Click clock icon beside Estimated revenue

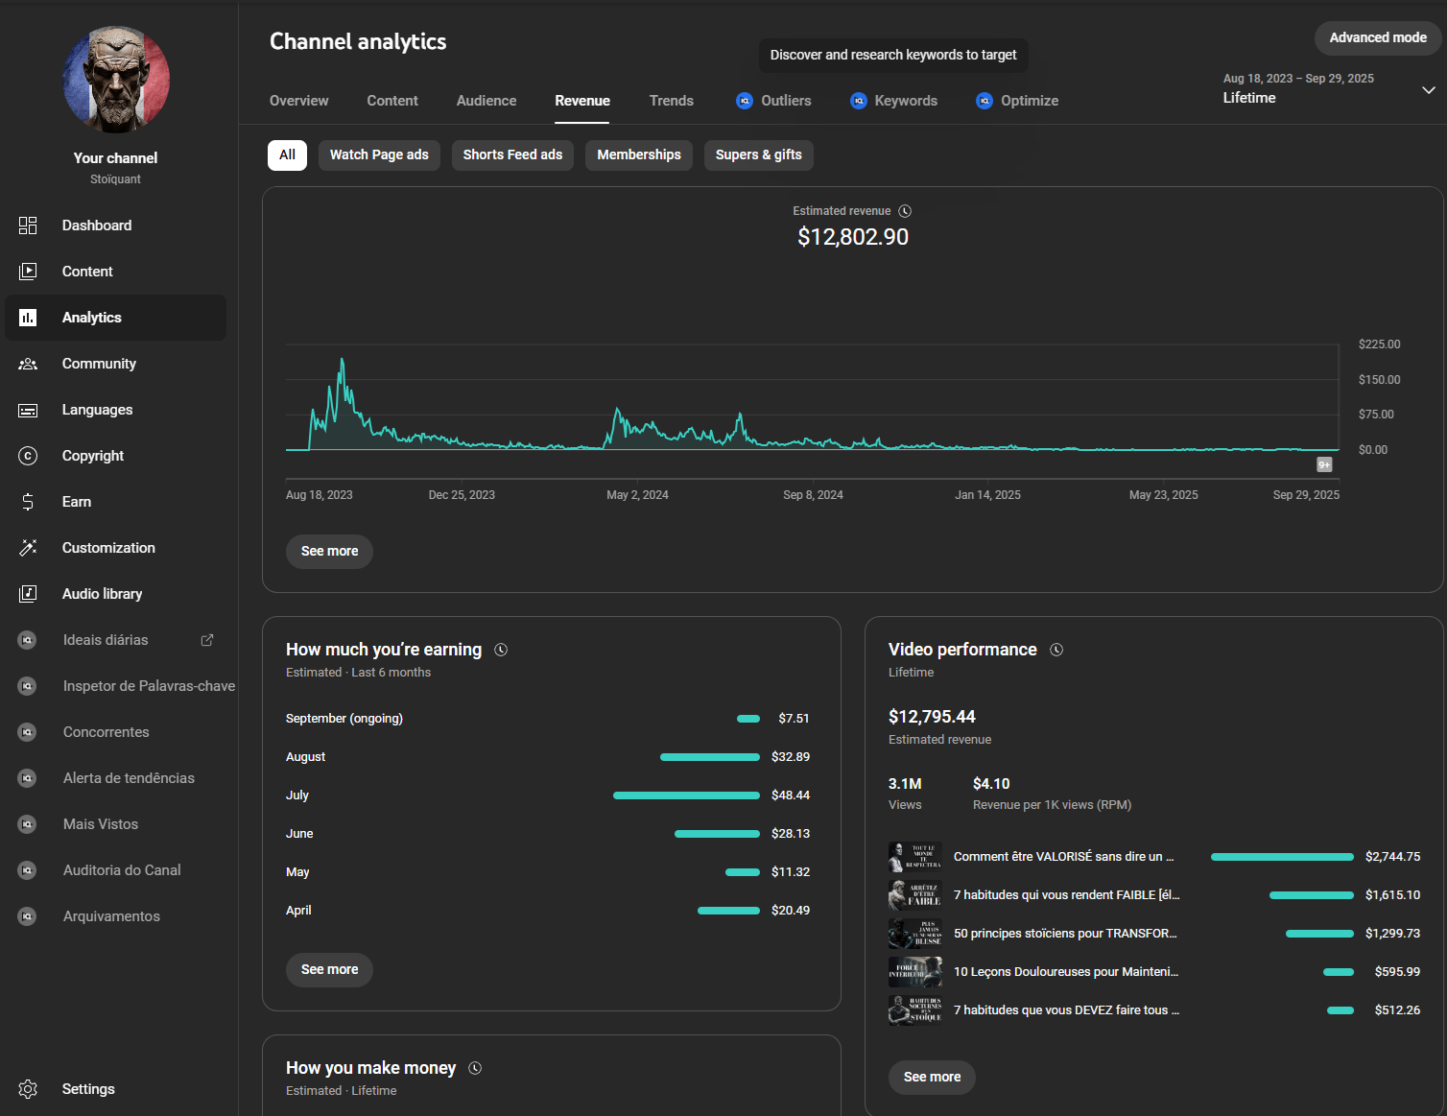coord(905,211)
